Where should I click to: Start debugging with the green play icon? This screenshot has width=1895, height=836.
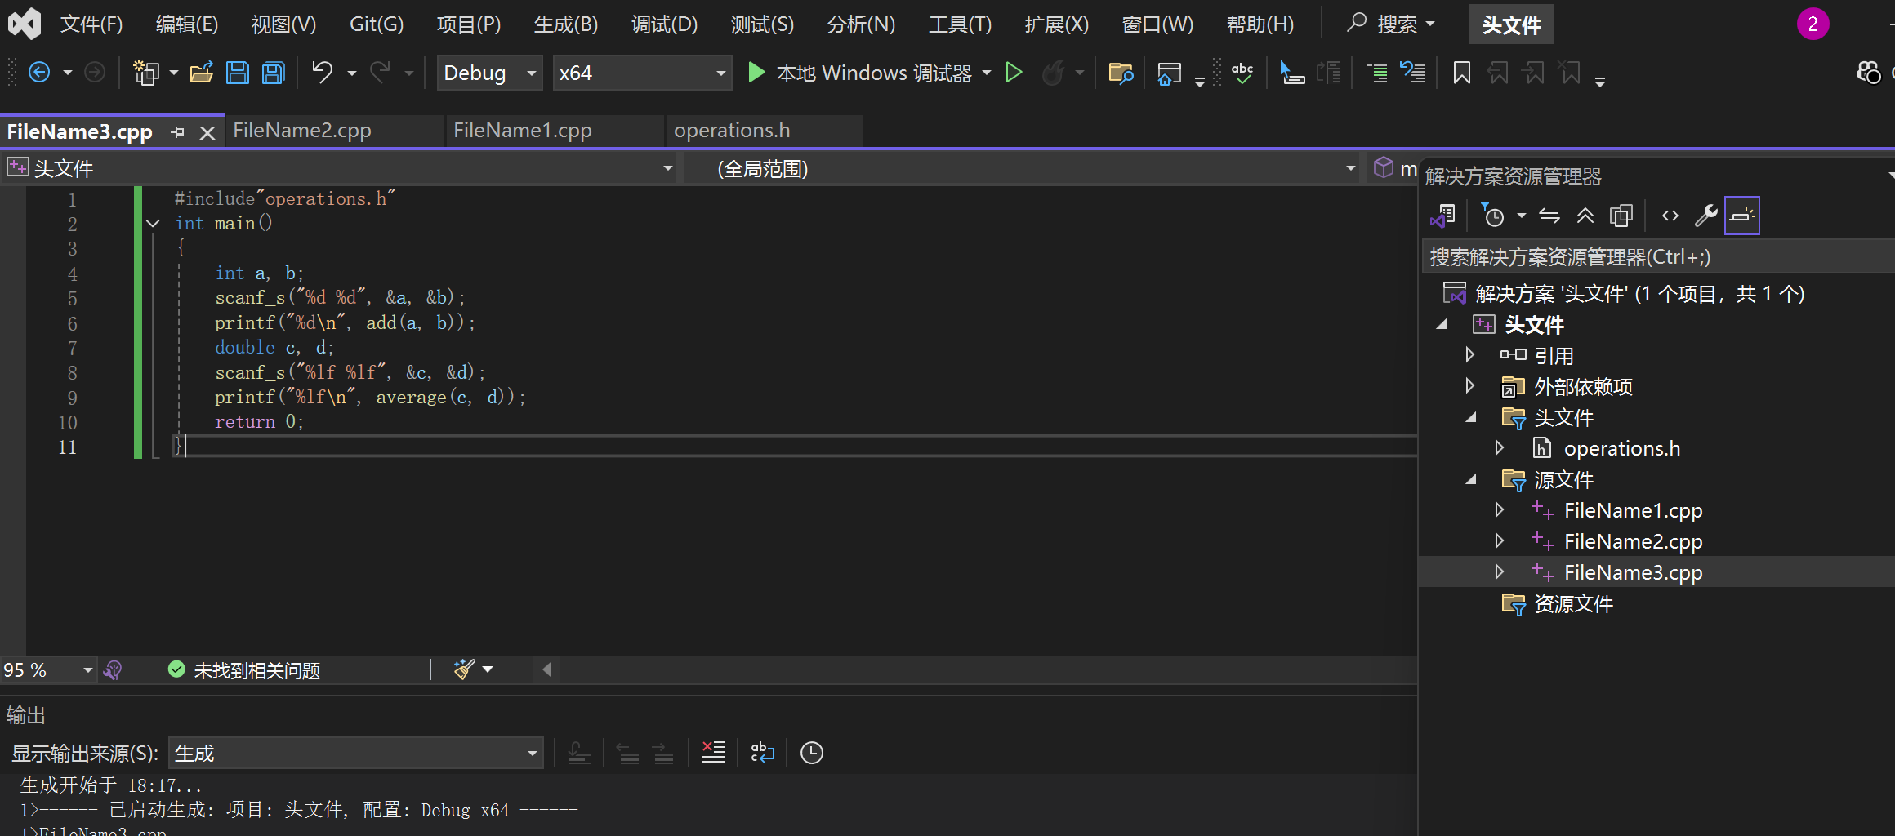pos(756,73)
